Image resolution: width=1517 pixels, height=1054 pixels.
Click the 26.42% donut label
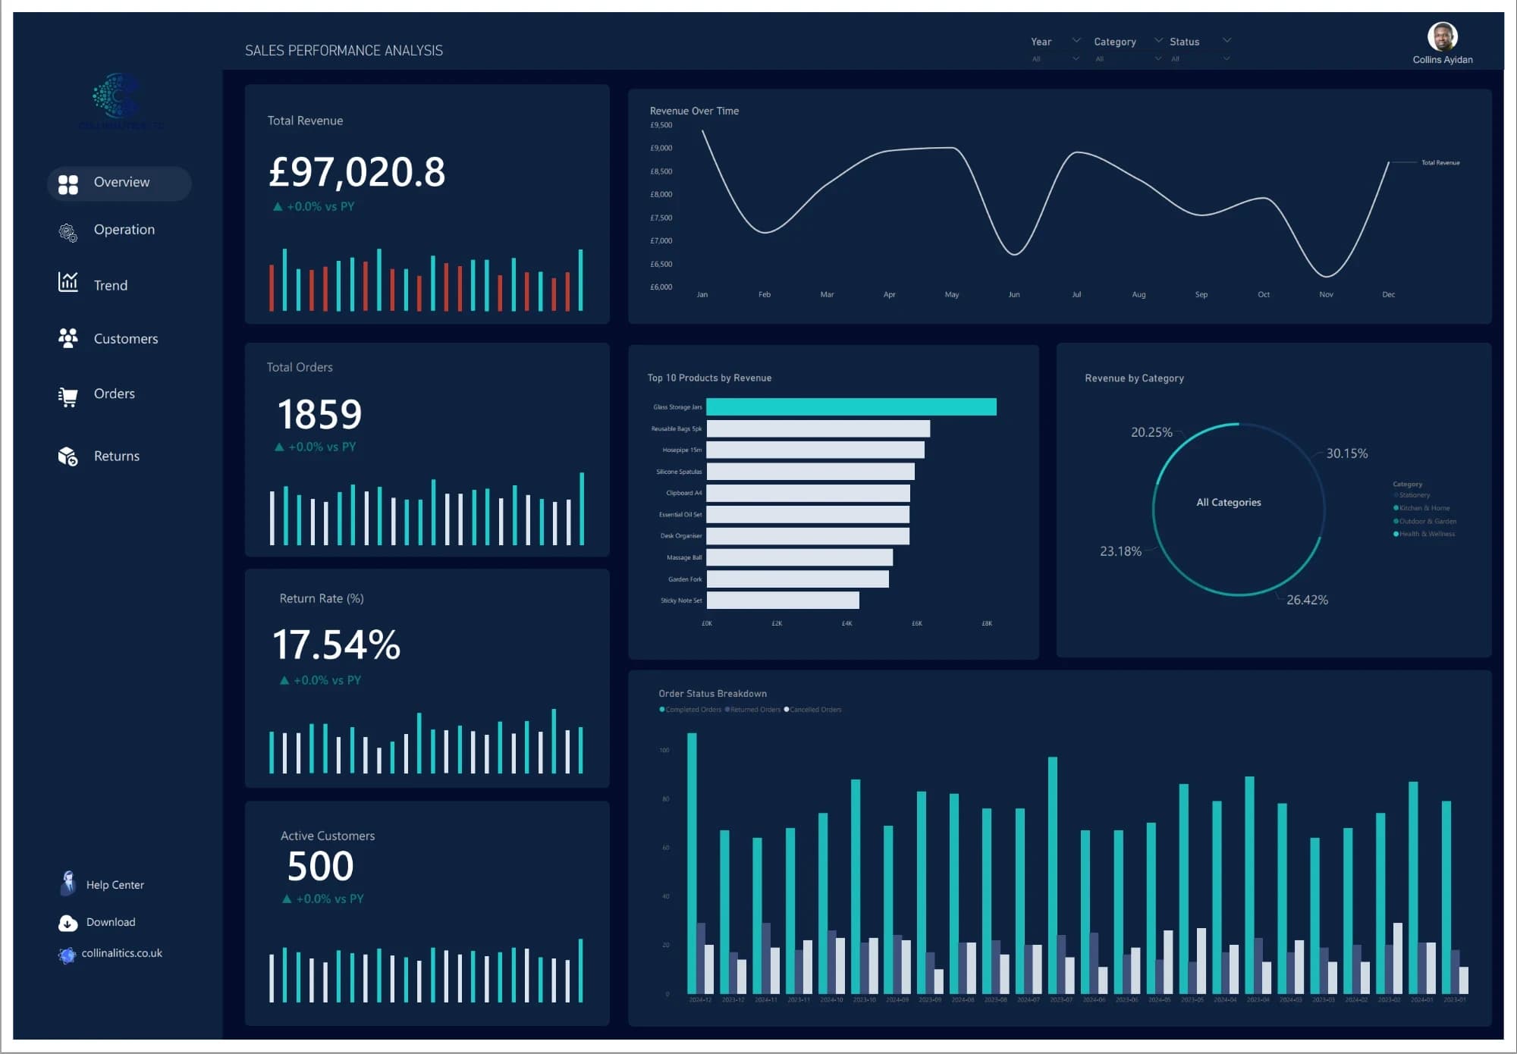coord(1307,600)
